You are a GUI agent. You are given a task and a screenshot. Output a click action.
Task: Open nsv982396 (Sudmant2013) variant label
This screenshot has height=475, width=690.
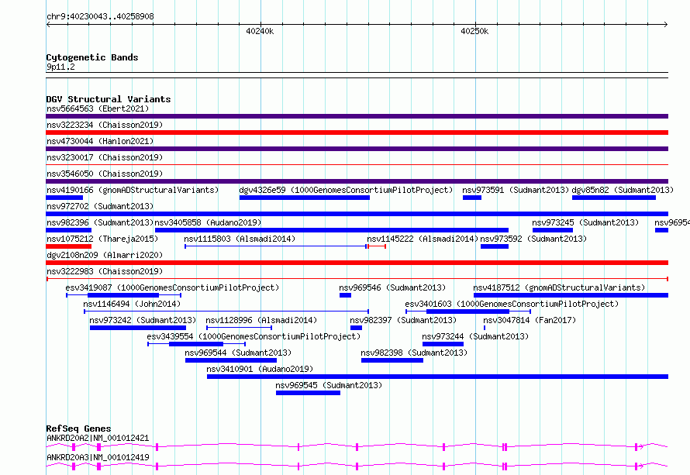coord(100,222)
